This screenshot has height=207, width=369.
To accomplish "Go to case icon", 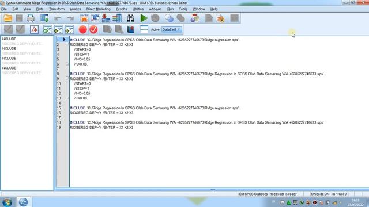I will pos(95,18).
